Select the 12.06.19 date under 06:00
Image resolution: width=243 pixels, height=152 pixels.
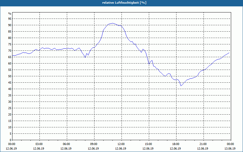66,149
